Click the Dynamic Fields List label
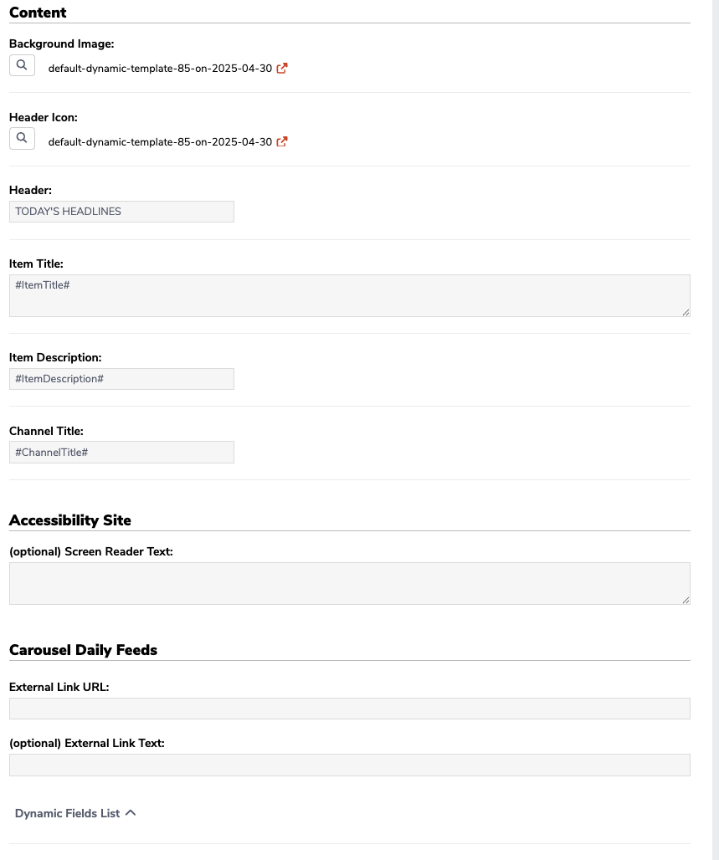Image resolution: width=719 pixels, height=860 pixels. 67,813
